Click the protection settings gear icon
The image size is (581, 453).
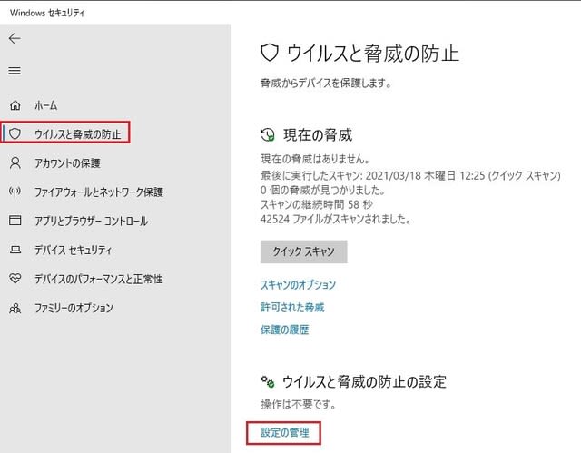(268, 381)
